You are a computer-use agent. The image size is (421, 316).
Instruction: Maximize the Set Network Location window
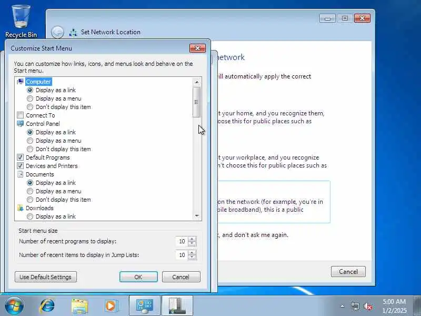tap(345, 18)
